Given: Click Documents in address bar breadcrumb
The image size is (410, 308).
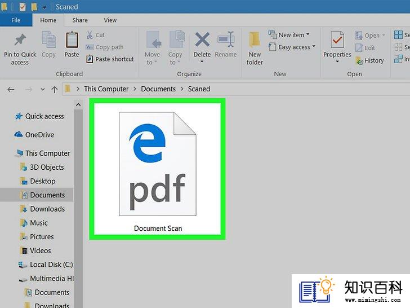Looking at the screenshot, I should coord(158,89).
